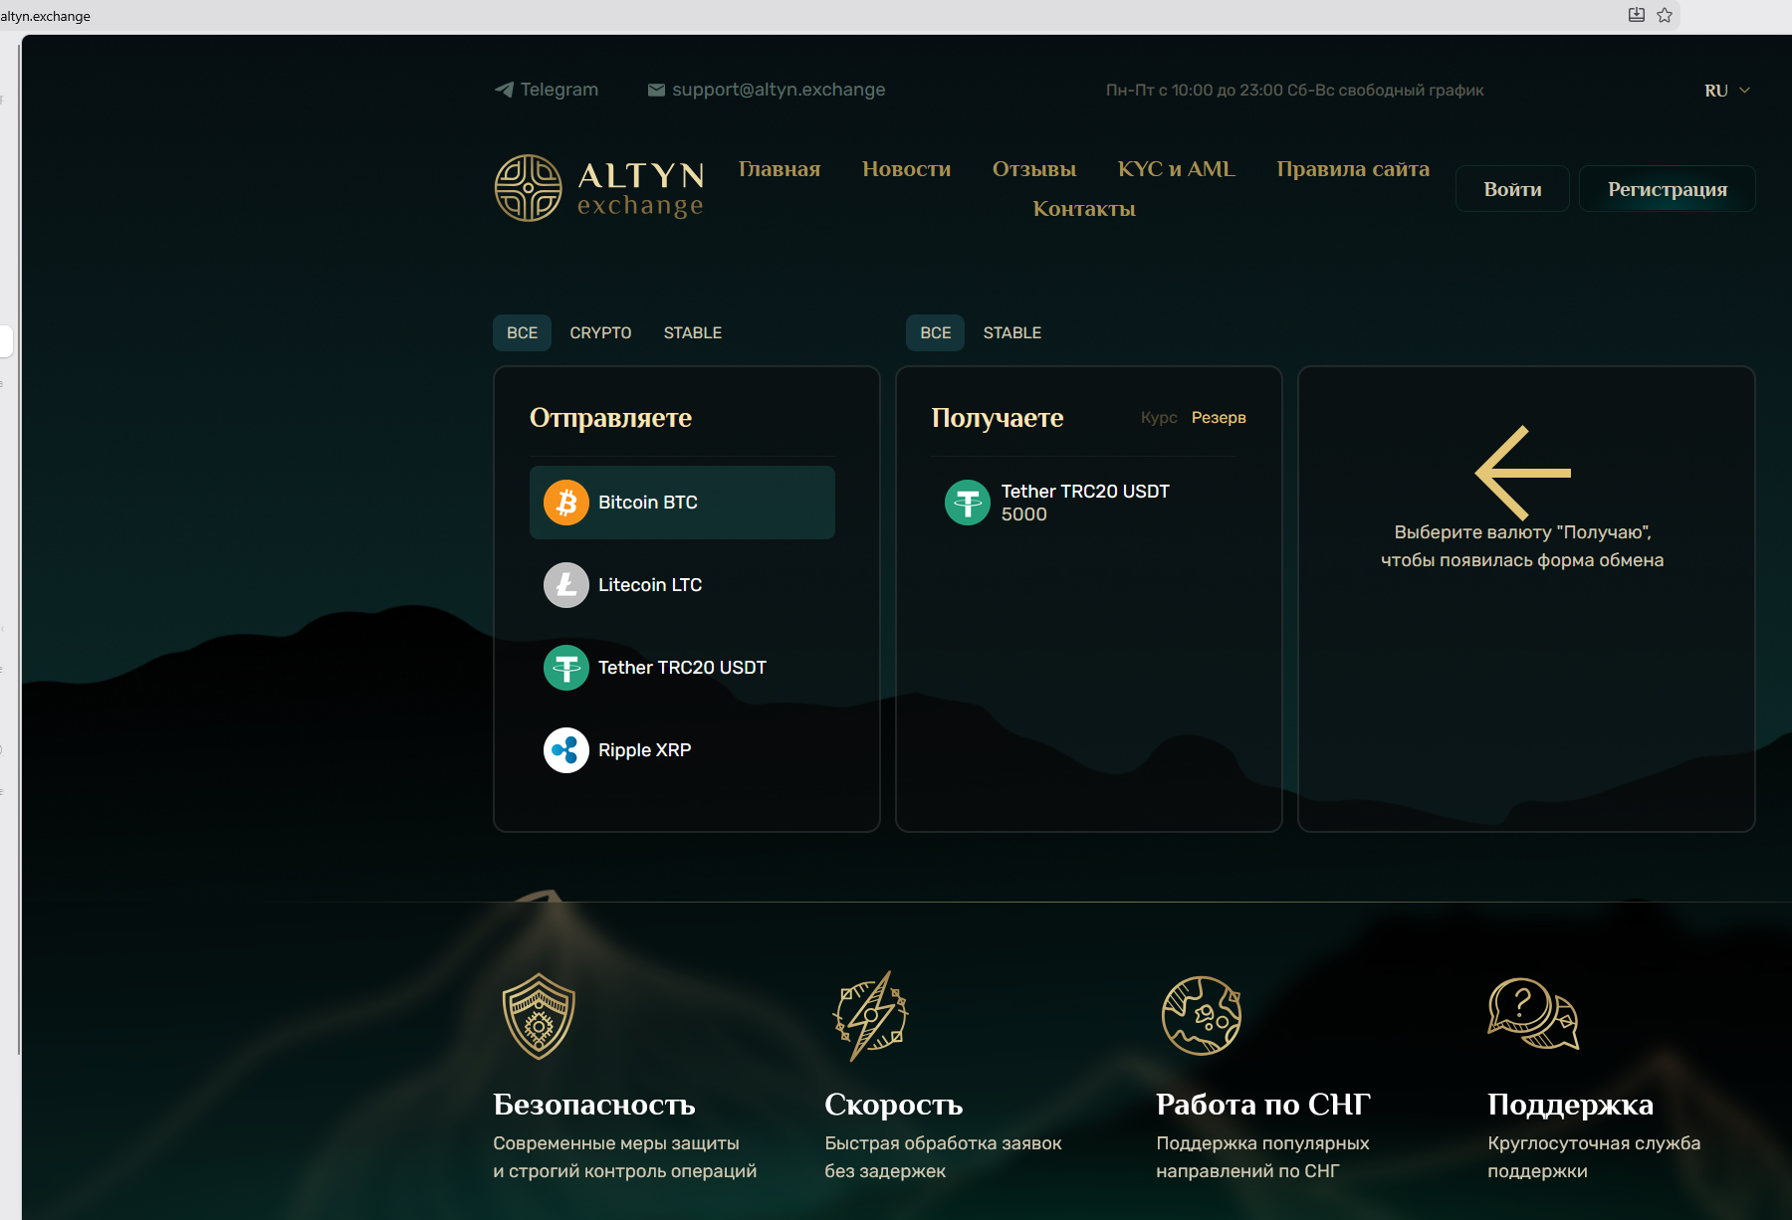1792x1220 pixels.
Task: Click the Современные меры защиты description
Action: click(x=625, y=1157)
